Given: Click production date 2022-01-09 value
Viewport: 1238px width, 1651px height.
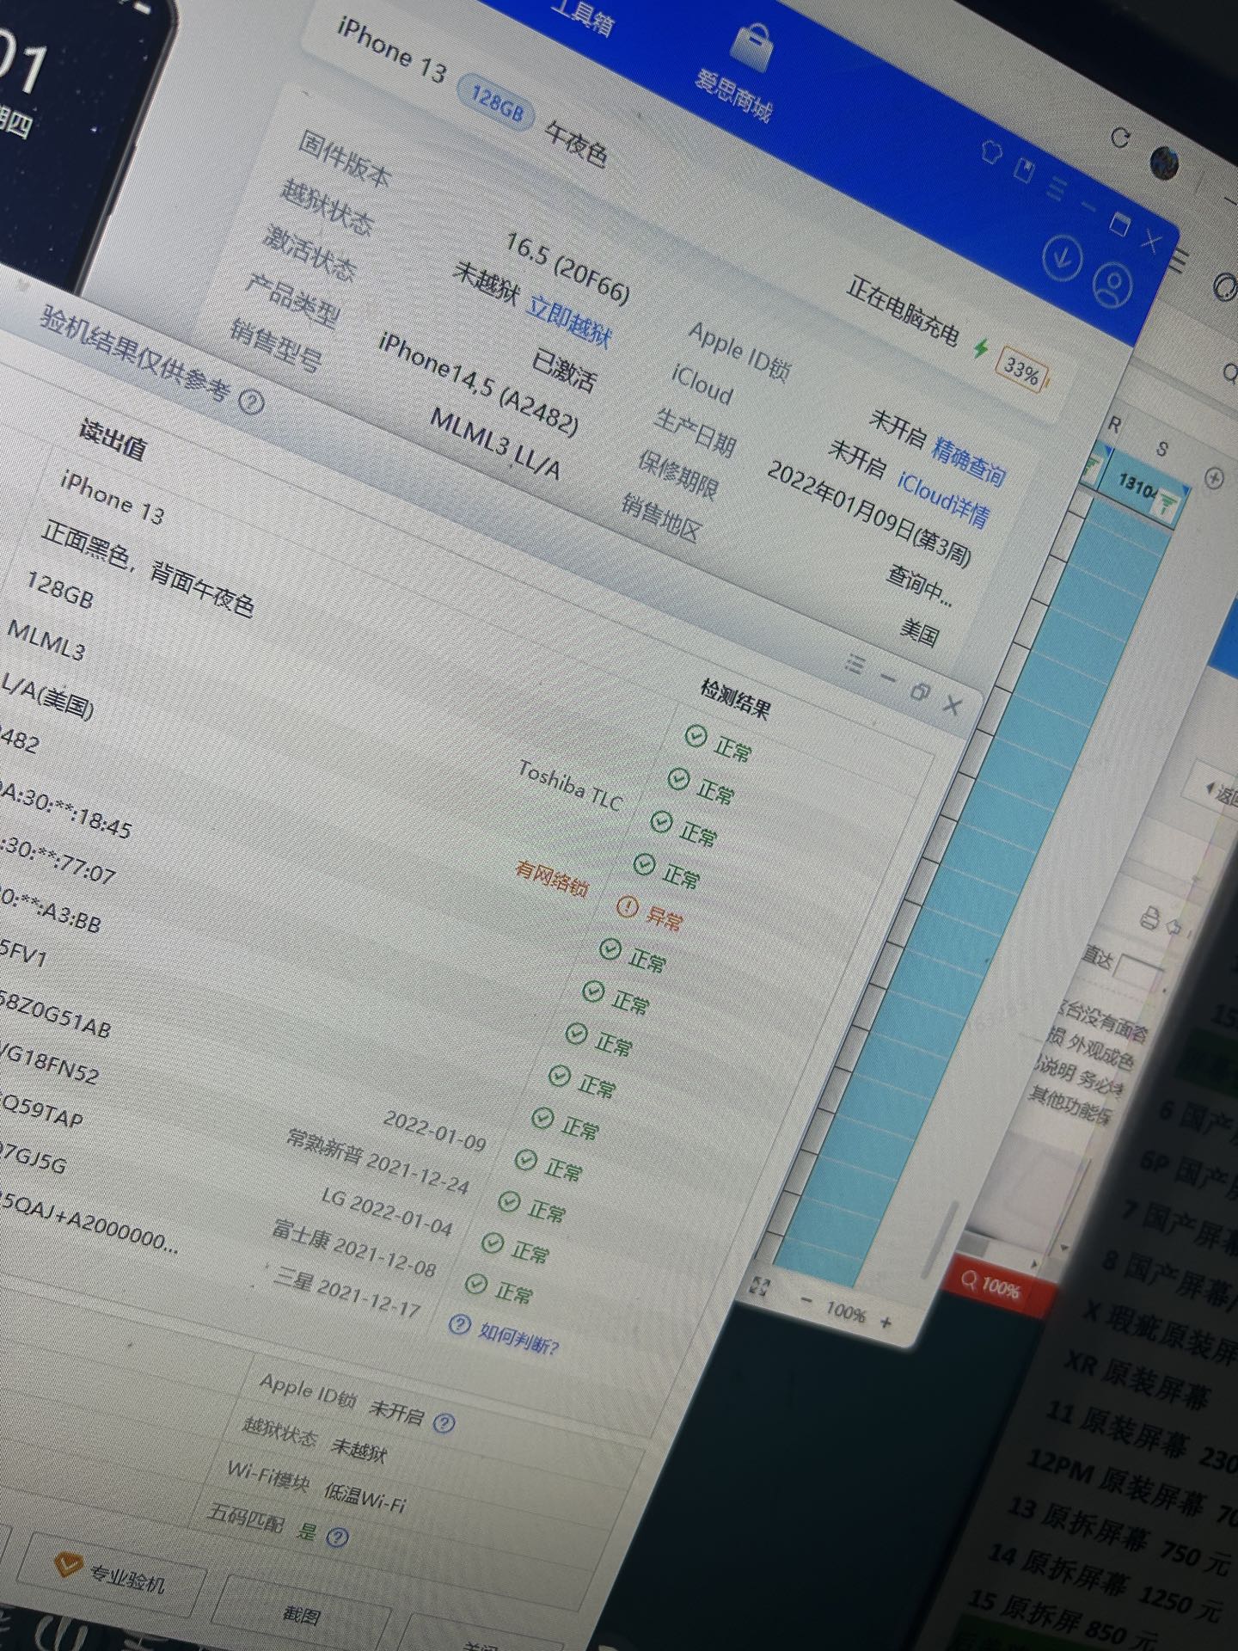Looking at the screenshot, I should [435, 1131].
